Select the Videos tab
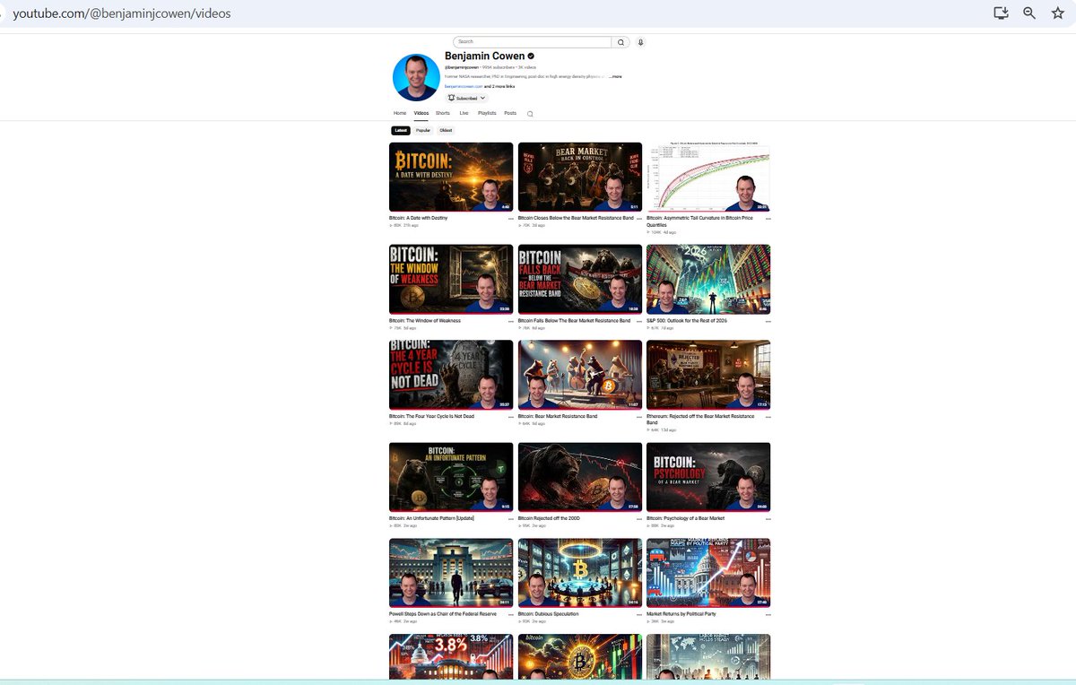Viewport: 1076px width, 685px height. coord(421,114)
